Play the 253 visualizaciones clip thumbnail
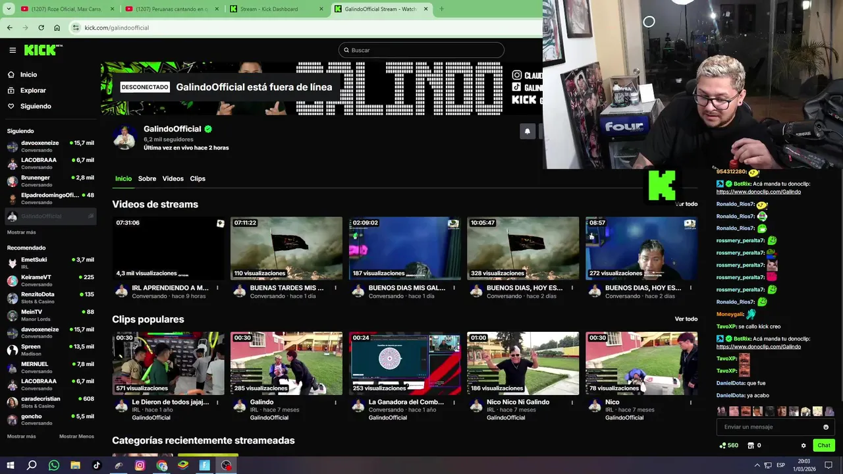This screenshot has height=474, width=843. point(405,363)
